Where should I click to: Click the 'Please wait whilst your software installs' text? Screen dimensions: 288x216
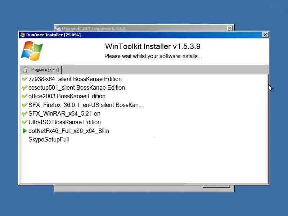click(x=153, y=56)
